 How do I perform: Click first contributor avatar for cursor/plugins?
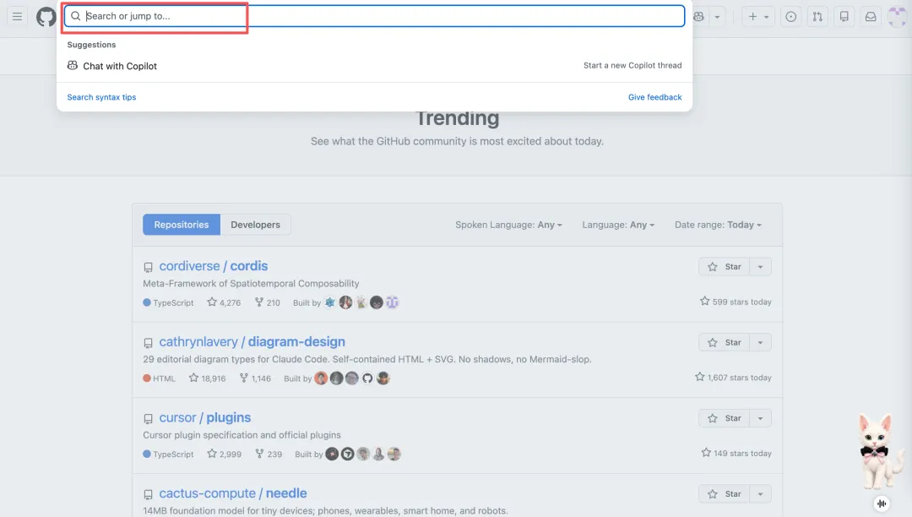click(332, 454)
